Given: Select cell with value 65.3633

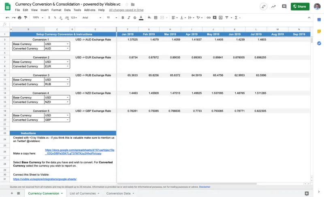Looking at the screenshot, I should pyautogui.click(x=128, y=75).
